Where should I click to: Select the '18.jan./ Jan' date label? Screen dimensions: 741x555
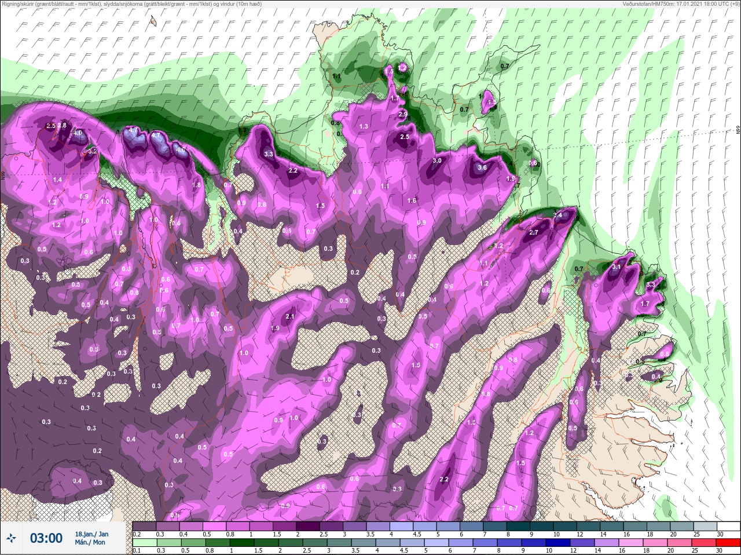point(91,534)
